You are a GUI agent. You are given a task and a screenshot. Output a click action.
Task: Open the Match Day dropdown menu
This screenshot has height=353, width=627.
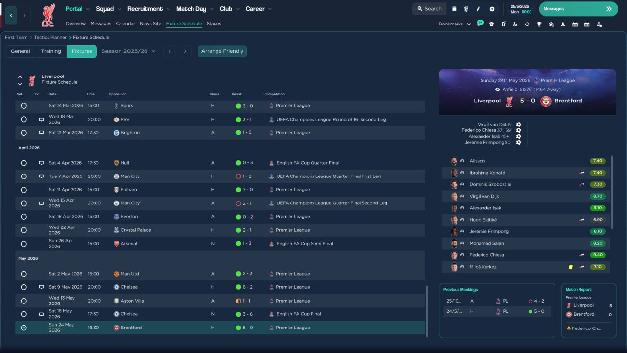(x=195, y=9)
